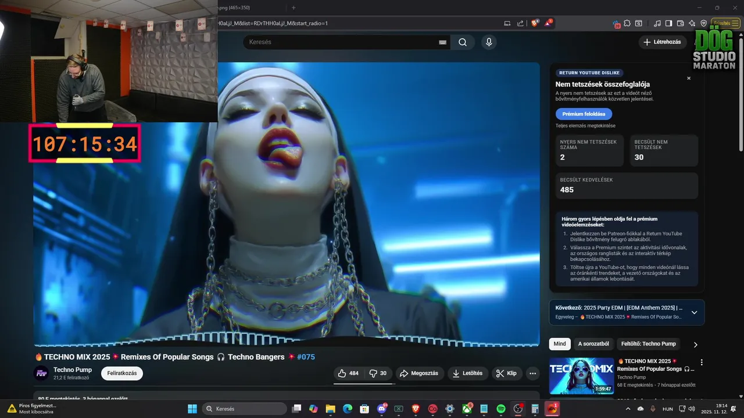
Task: Open the Brave Wallet icon
Action: coord(680,23)
